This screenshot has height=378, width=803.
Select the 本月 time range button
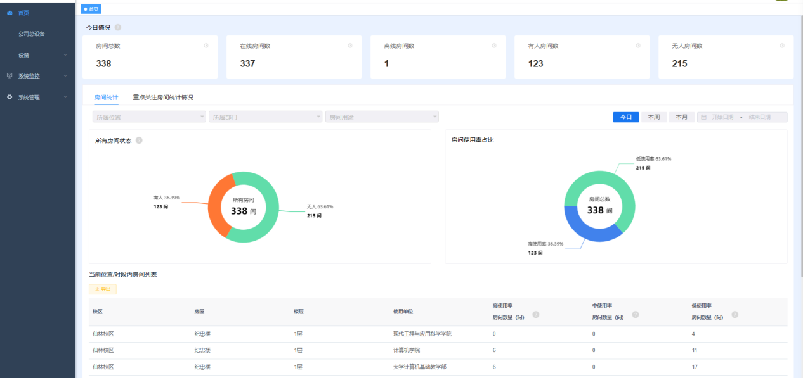pyautogui.click(x=682, y=117)
